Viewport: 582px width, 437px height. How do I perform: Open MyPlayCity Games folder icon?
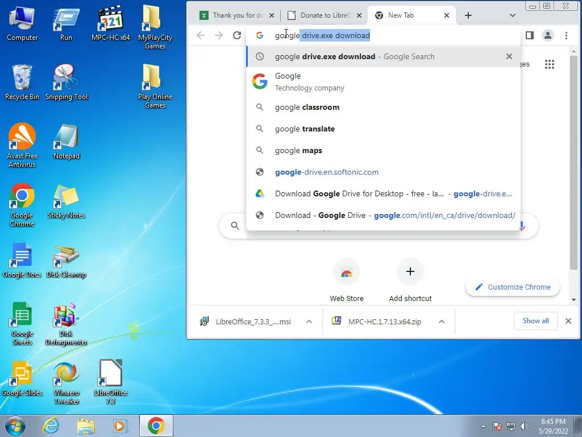155,28
